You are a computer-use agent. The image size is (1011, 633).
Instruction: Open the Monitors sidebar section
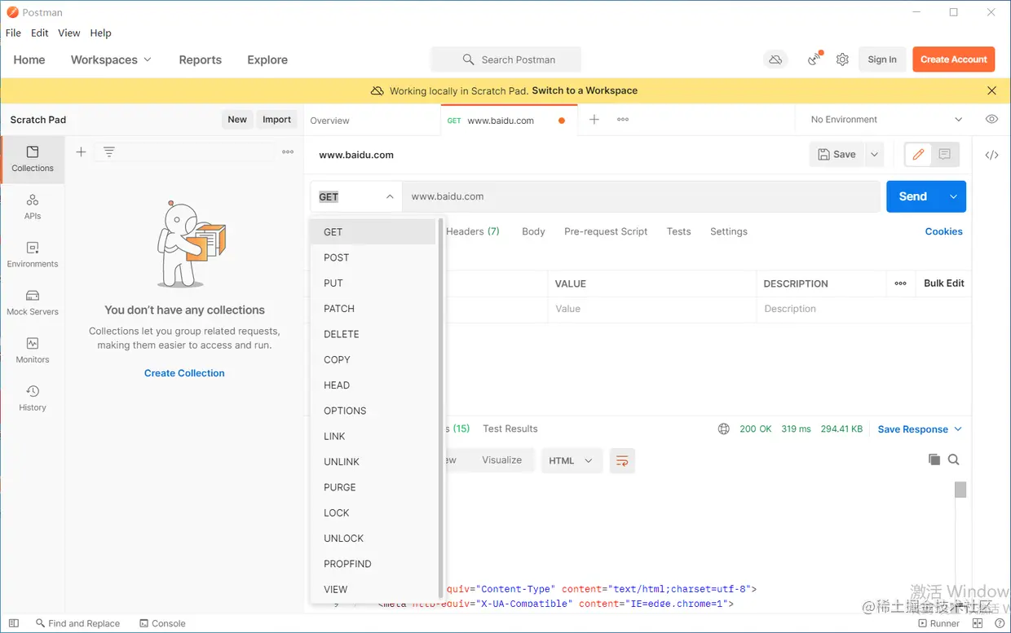33,350
